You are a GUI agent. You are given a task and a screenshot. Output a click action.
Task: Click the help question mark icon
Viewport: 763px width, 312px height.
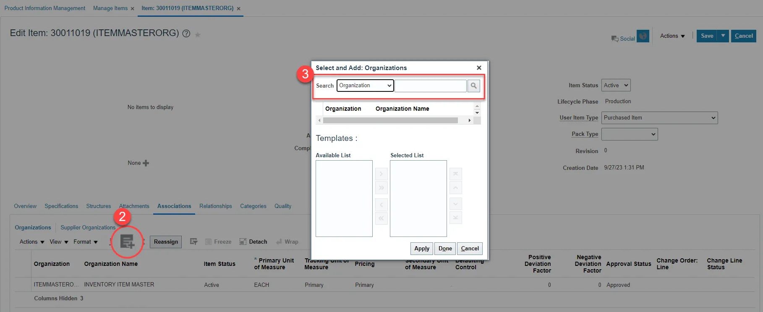[x=186, y=34]
